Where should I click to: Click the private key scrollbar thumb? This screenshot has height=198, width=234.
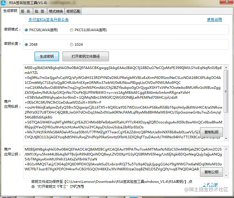pyautogui.click(x=226, y=91)
